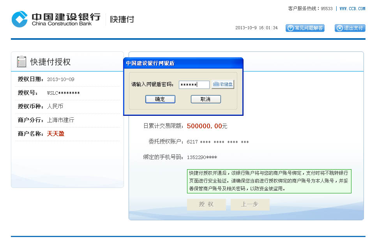The width and height of the screenshot is (376, 239).
Task: Click bound phone number 1352290****
Action: pos(202,158)
